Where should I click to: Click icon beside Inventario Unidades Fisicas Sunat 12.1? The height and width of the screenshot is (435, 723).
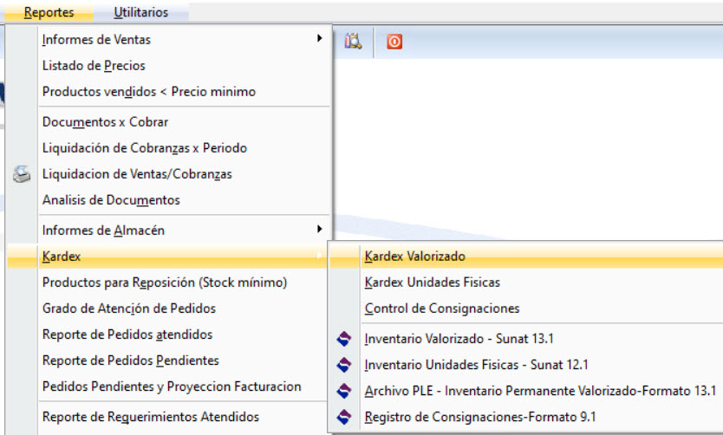(344, 365)
